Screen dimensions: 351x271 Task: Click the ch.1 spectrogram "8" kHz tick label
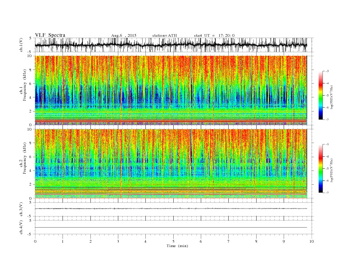pos(31,70)
